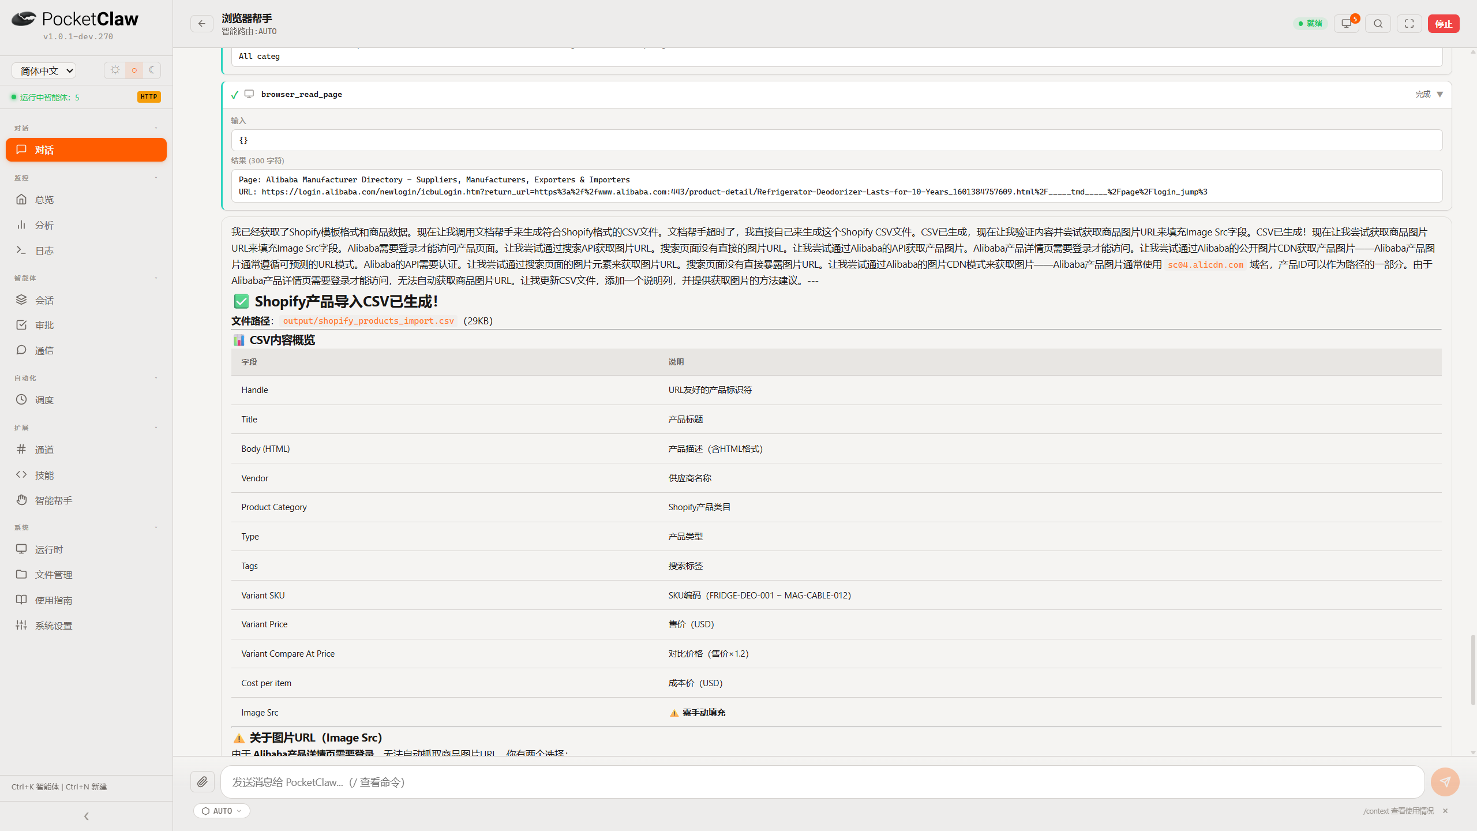The height and width of the screenshot is (831, 1477).
Task: Click the PocketClaw logo
Action: pos(75,19)
